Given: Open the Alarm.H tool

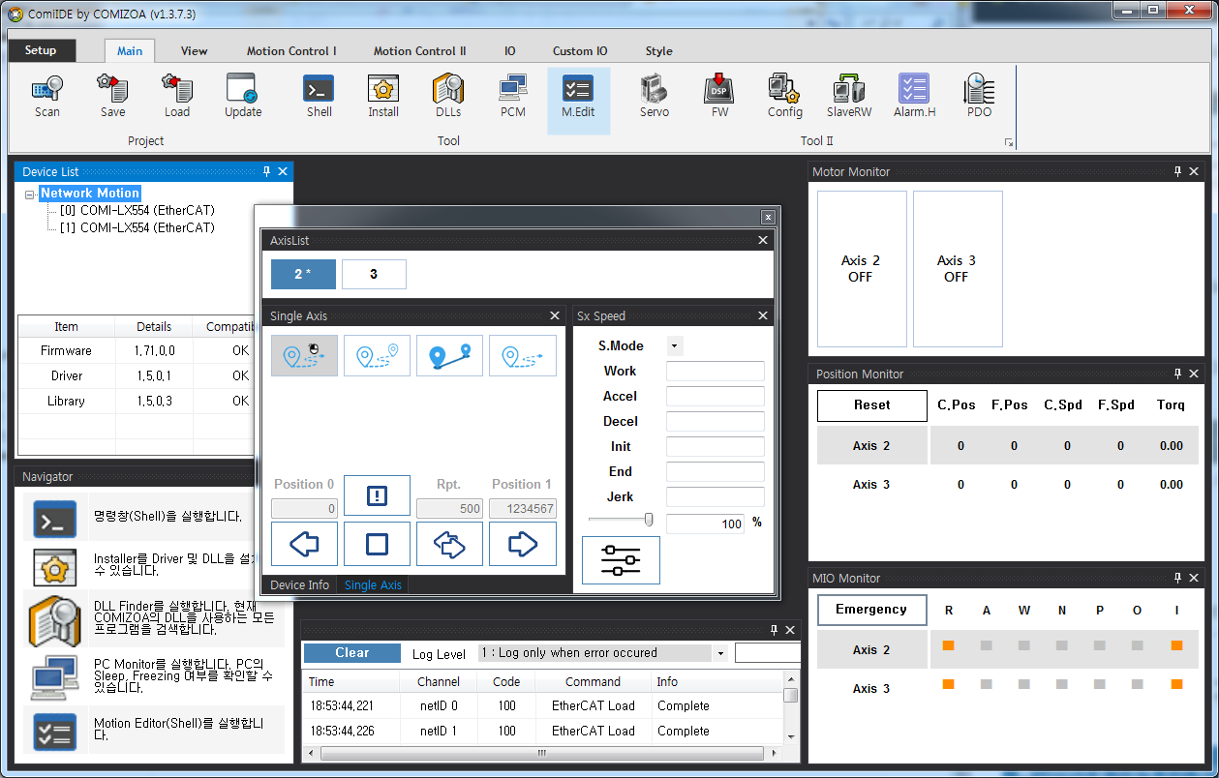Looking at the screenshot, I should (x=913, y=95).
